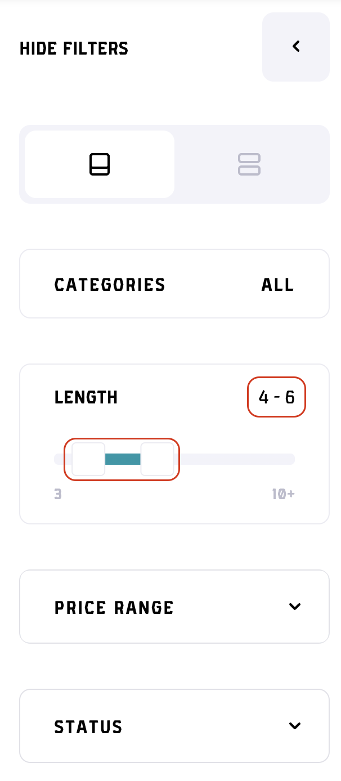Click the Status chevron icon
Image resolution: width=341 pixels, height=781 pixels.
(x=294, y=726)
